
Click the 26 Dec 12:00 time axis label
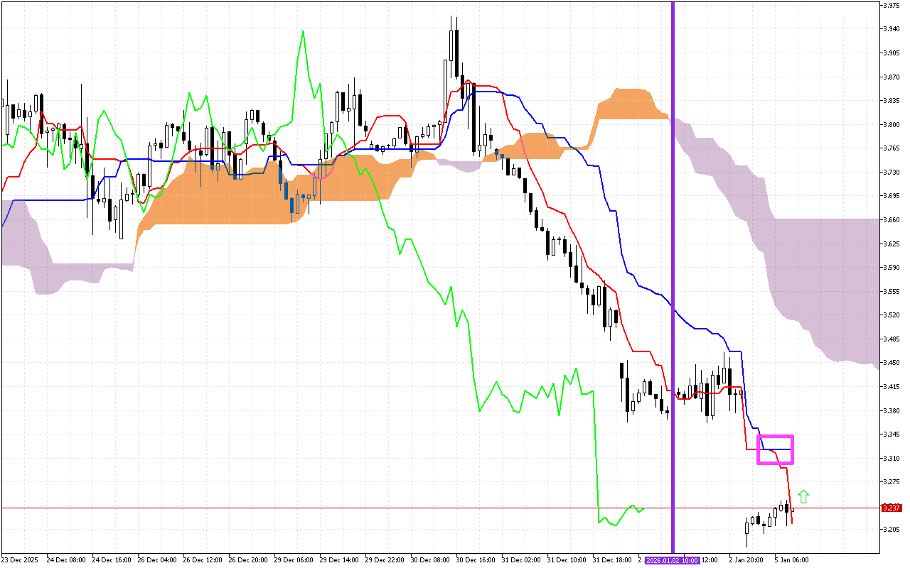click(203, 560)
